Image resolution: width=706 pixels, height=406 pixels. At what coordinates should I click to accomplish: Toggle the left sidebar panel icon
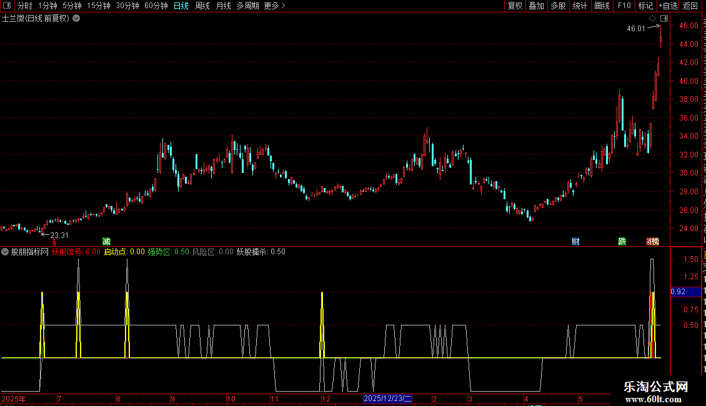(x=7, y=6)
